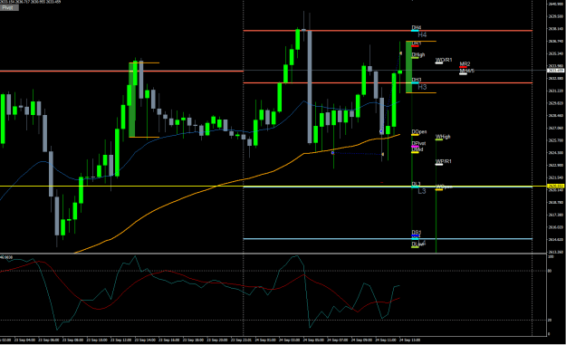Select the DPivot label
This screenshot has width=566, height=345.
coord(418,144)
